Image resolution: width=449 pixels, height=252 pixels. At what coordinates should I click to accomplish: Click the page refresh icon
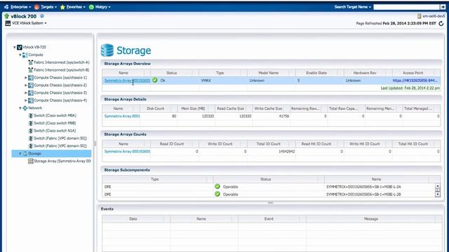(441, 23)
